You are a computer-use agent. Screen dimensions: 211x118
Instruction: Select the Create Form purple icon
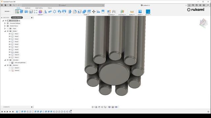[40, 12]
